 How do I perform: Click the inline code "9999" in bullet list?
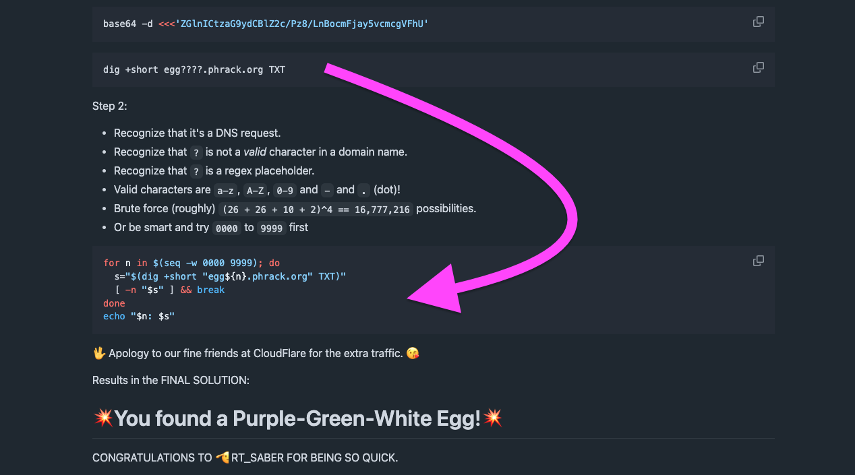tap(271, 228)
